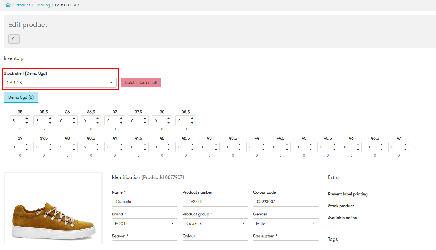Image resolution: width=436 pixels, height=250 pixels.
Task: Expand the Brand ROOTS dropdown
Action: coord(145,223)
